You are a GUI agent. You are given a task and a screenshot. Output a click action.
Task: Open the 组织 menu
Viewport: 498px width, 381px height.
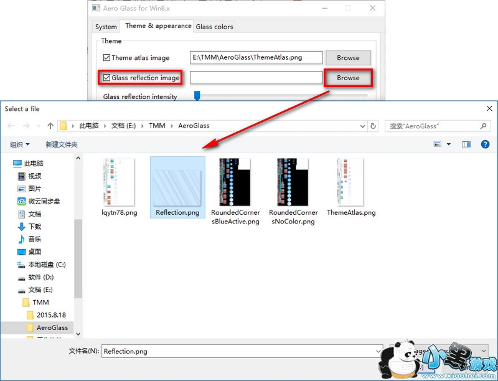pyautogui.click(x=20, y=144)
